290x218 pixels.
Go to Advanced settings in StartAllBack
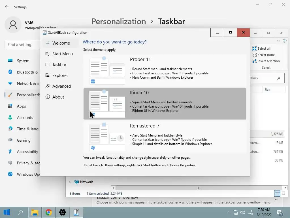(61, 86)
